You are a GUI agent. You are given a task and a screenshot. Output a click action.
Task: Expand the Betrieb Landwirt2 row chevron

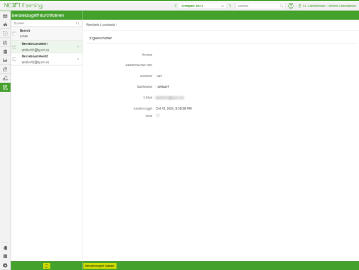78,59
